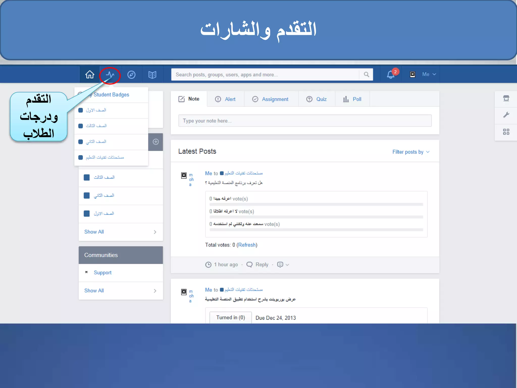
Task: Open الصف الثالث group in sidebar
Action: [121, 178]
